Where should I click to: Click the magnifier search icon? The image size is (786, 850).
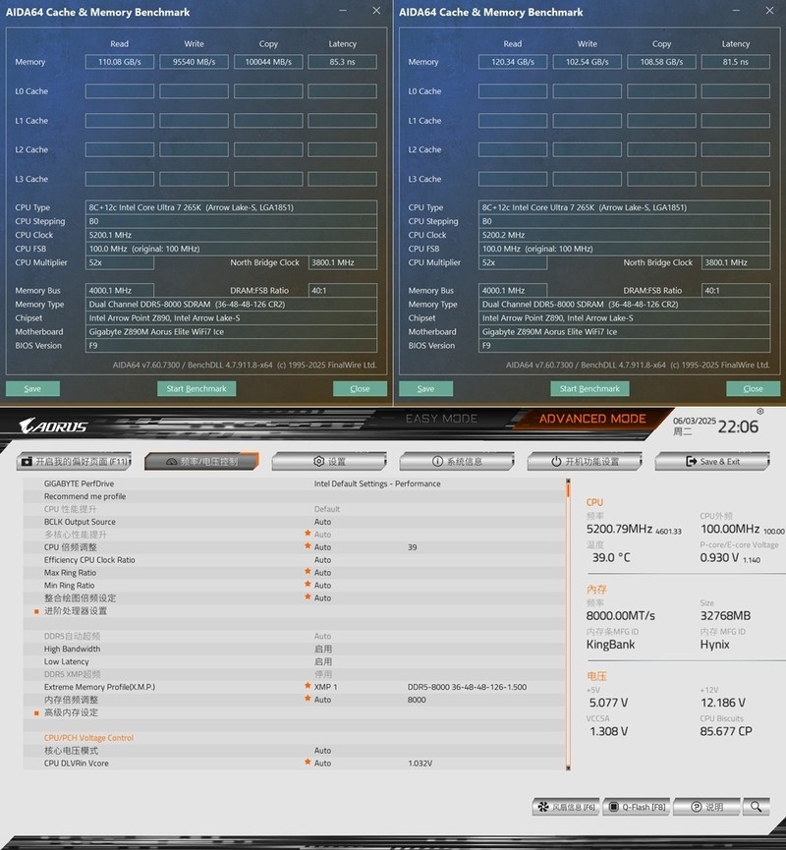[x=757, y=807]
